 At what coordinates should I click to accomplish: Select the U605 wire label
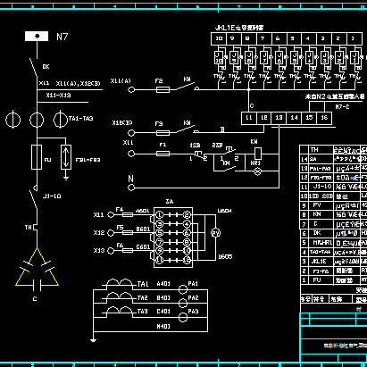pyautogui.click(x=225, y=256)
